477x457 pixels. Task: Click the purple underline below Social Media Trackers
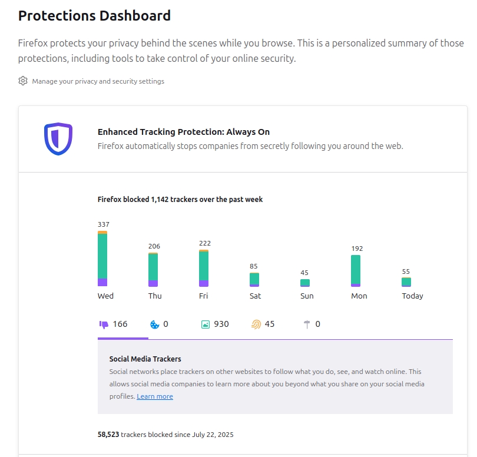pos(122,339)
